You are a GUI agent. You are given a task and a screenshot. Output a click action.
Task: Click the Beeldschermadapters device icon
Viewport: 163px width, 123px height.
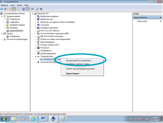click(38, 16)
